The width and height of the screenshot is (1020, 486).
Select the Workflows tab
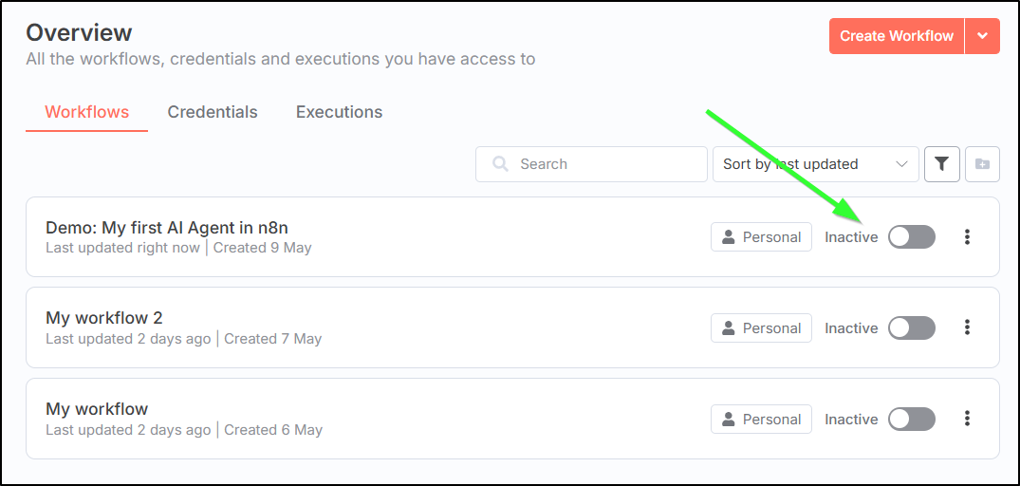tap(87, 112)
